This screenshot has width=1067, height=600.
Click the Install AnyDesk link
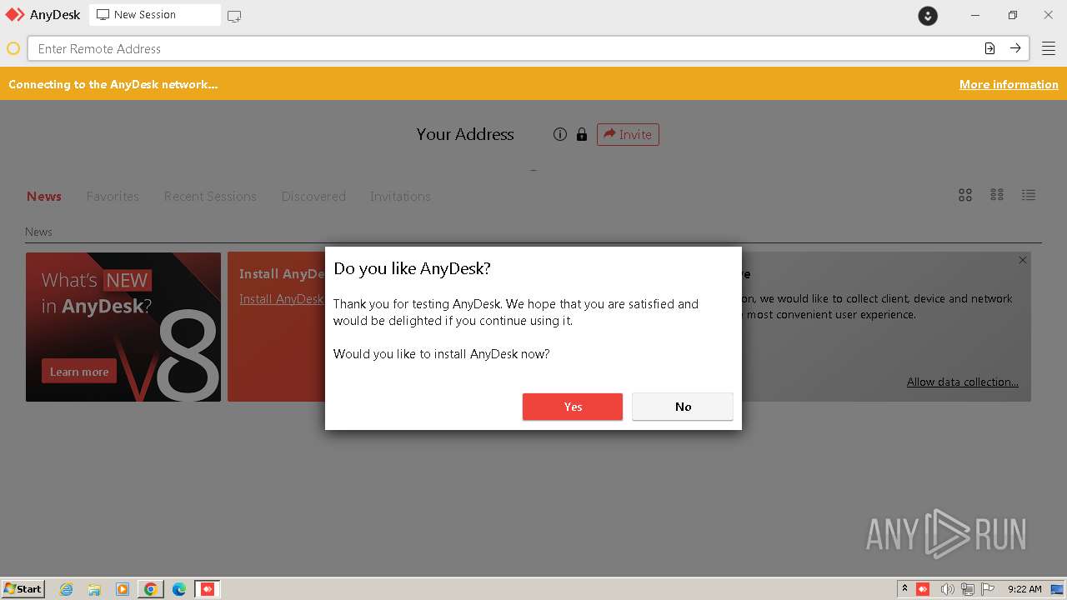[x=282, y=299]
